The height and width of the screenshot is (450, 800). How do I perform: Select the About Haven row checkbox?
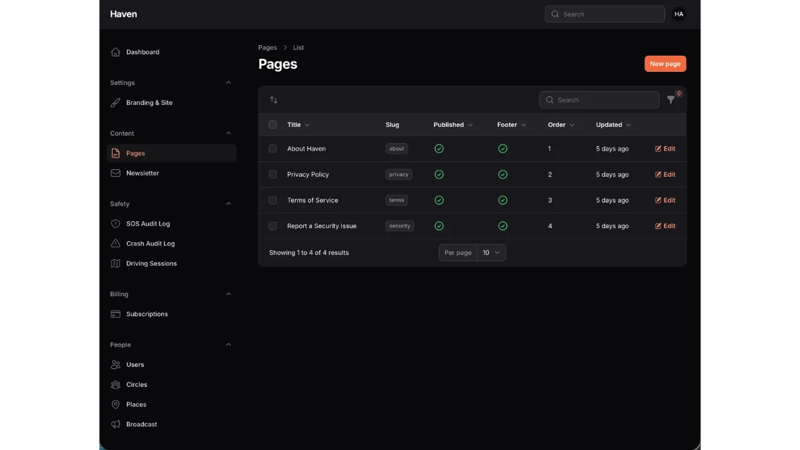272,149
